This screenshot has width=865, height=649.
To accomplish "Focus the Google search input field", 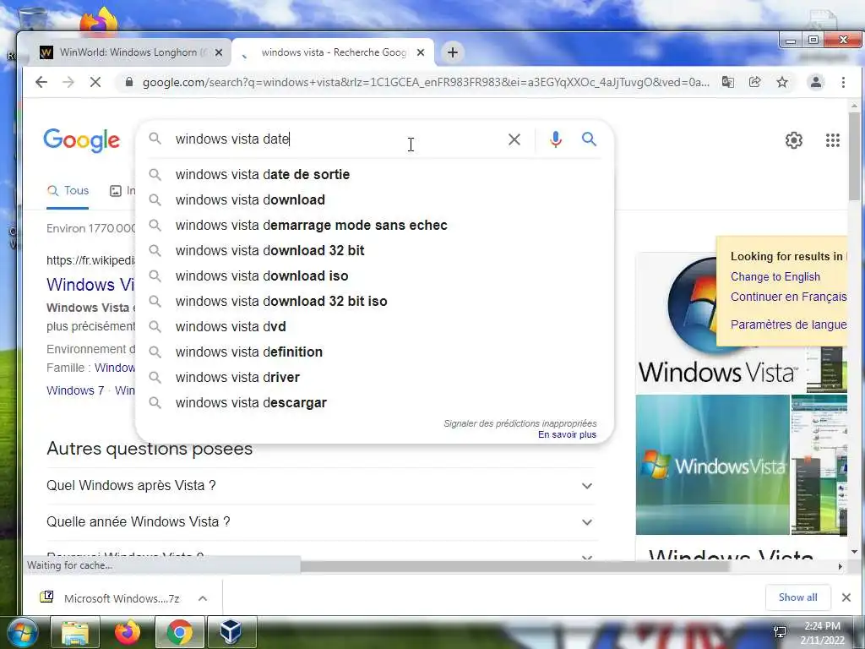I will (x=336, y=139).
